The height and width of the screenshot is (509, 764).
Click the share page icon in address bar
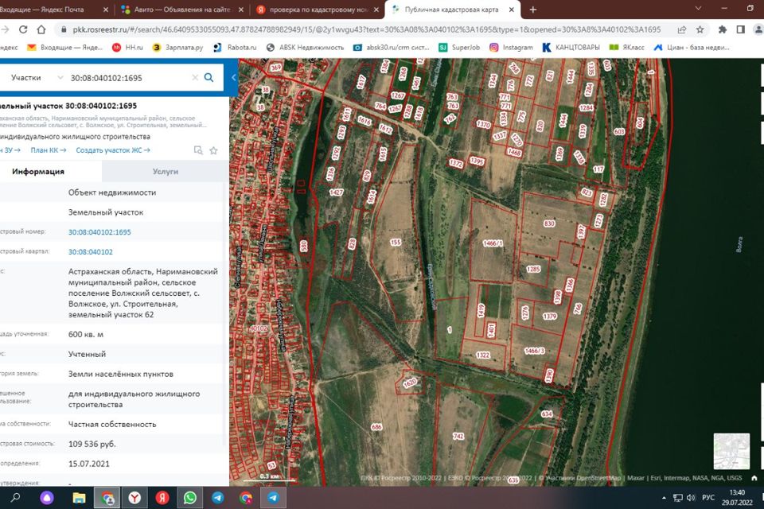(x=682, y=29)
